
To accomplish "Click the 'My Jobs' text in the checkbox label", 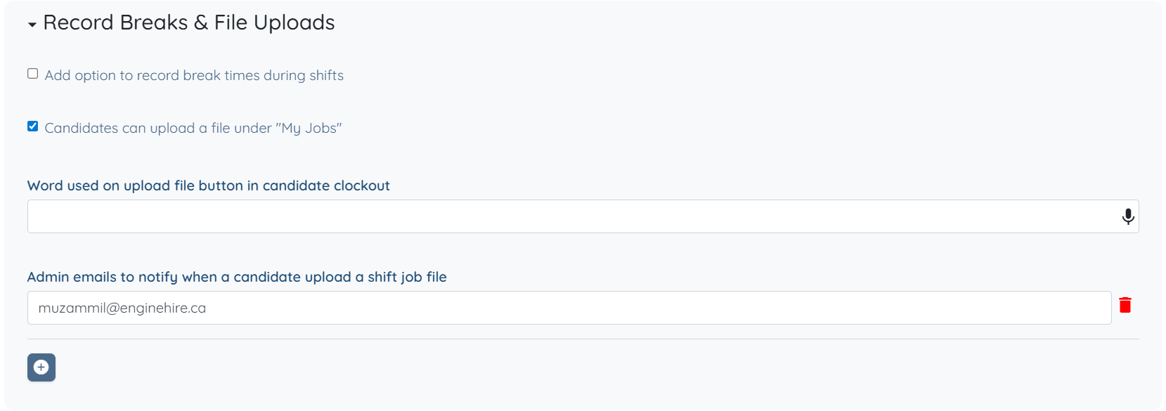I will click(x=310, y=128).
